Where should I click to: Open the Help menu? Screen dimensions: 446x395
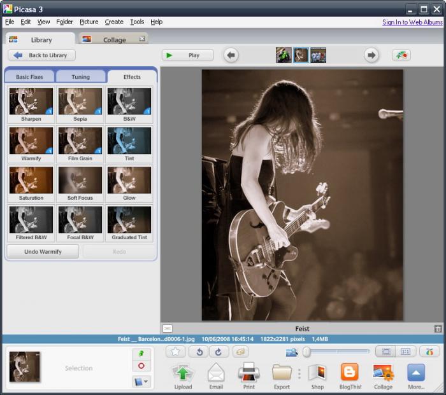(x=157, y=22)
